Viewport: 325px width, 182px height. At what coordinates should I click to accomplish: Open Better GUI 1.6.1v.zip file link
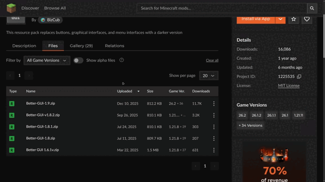[x=42, y=150]
